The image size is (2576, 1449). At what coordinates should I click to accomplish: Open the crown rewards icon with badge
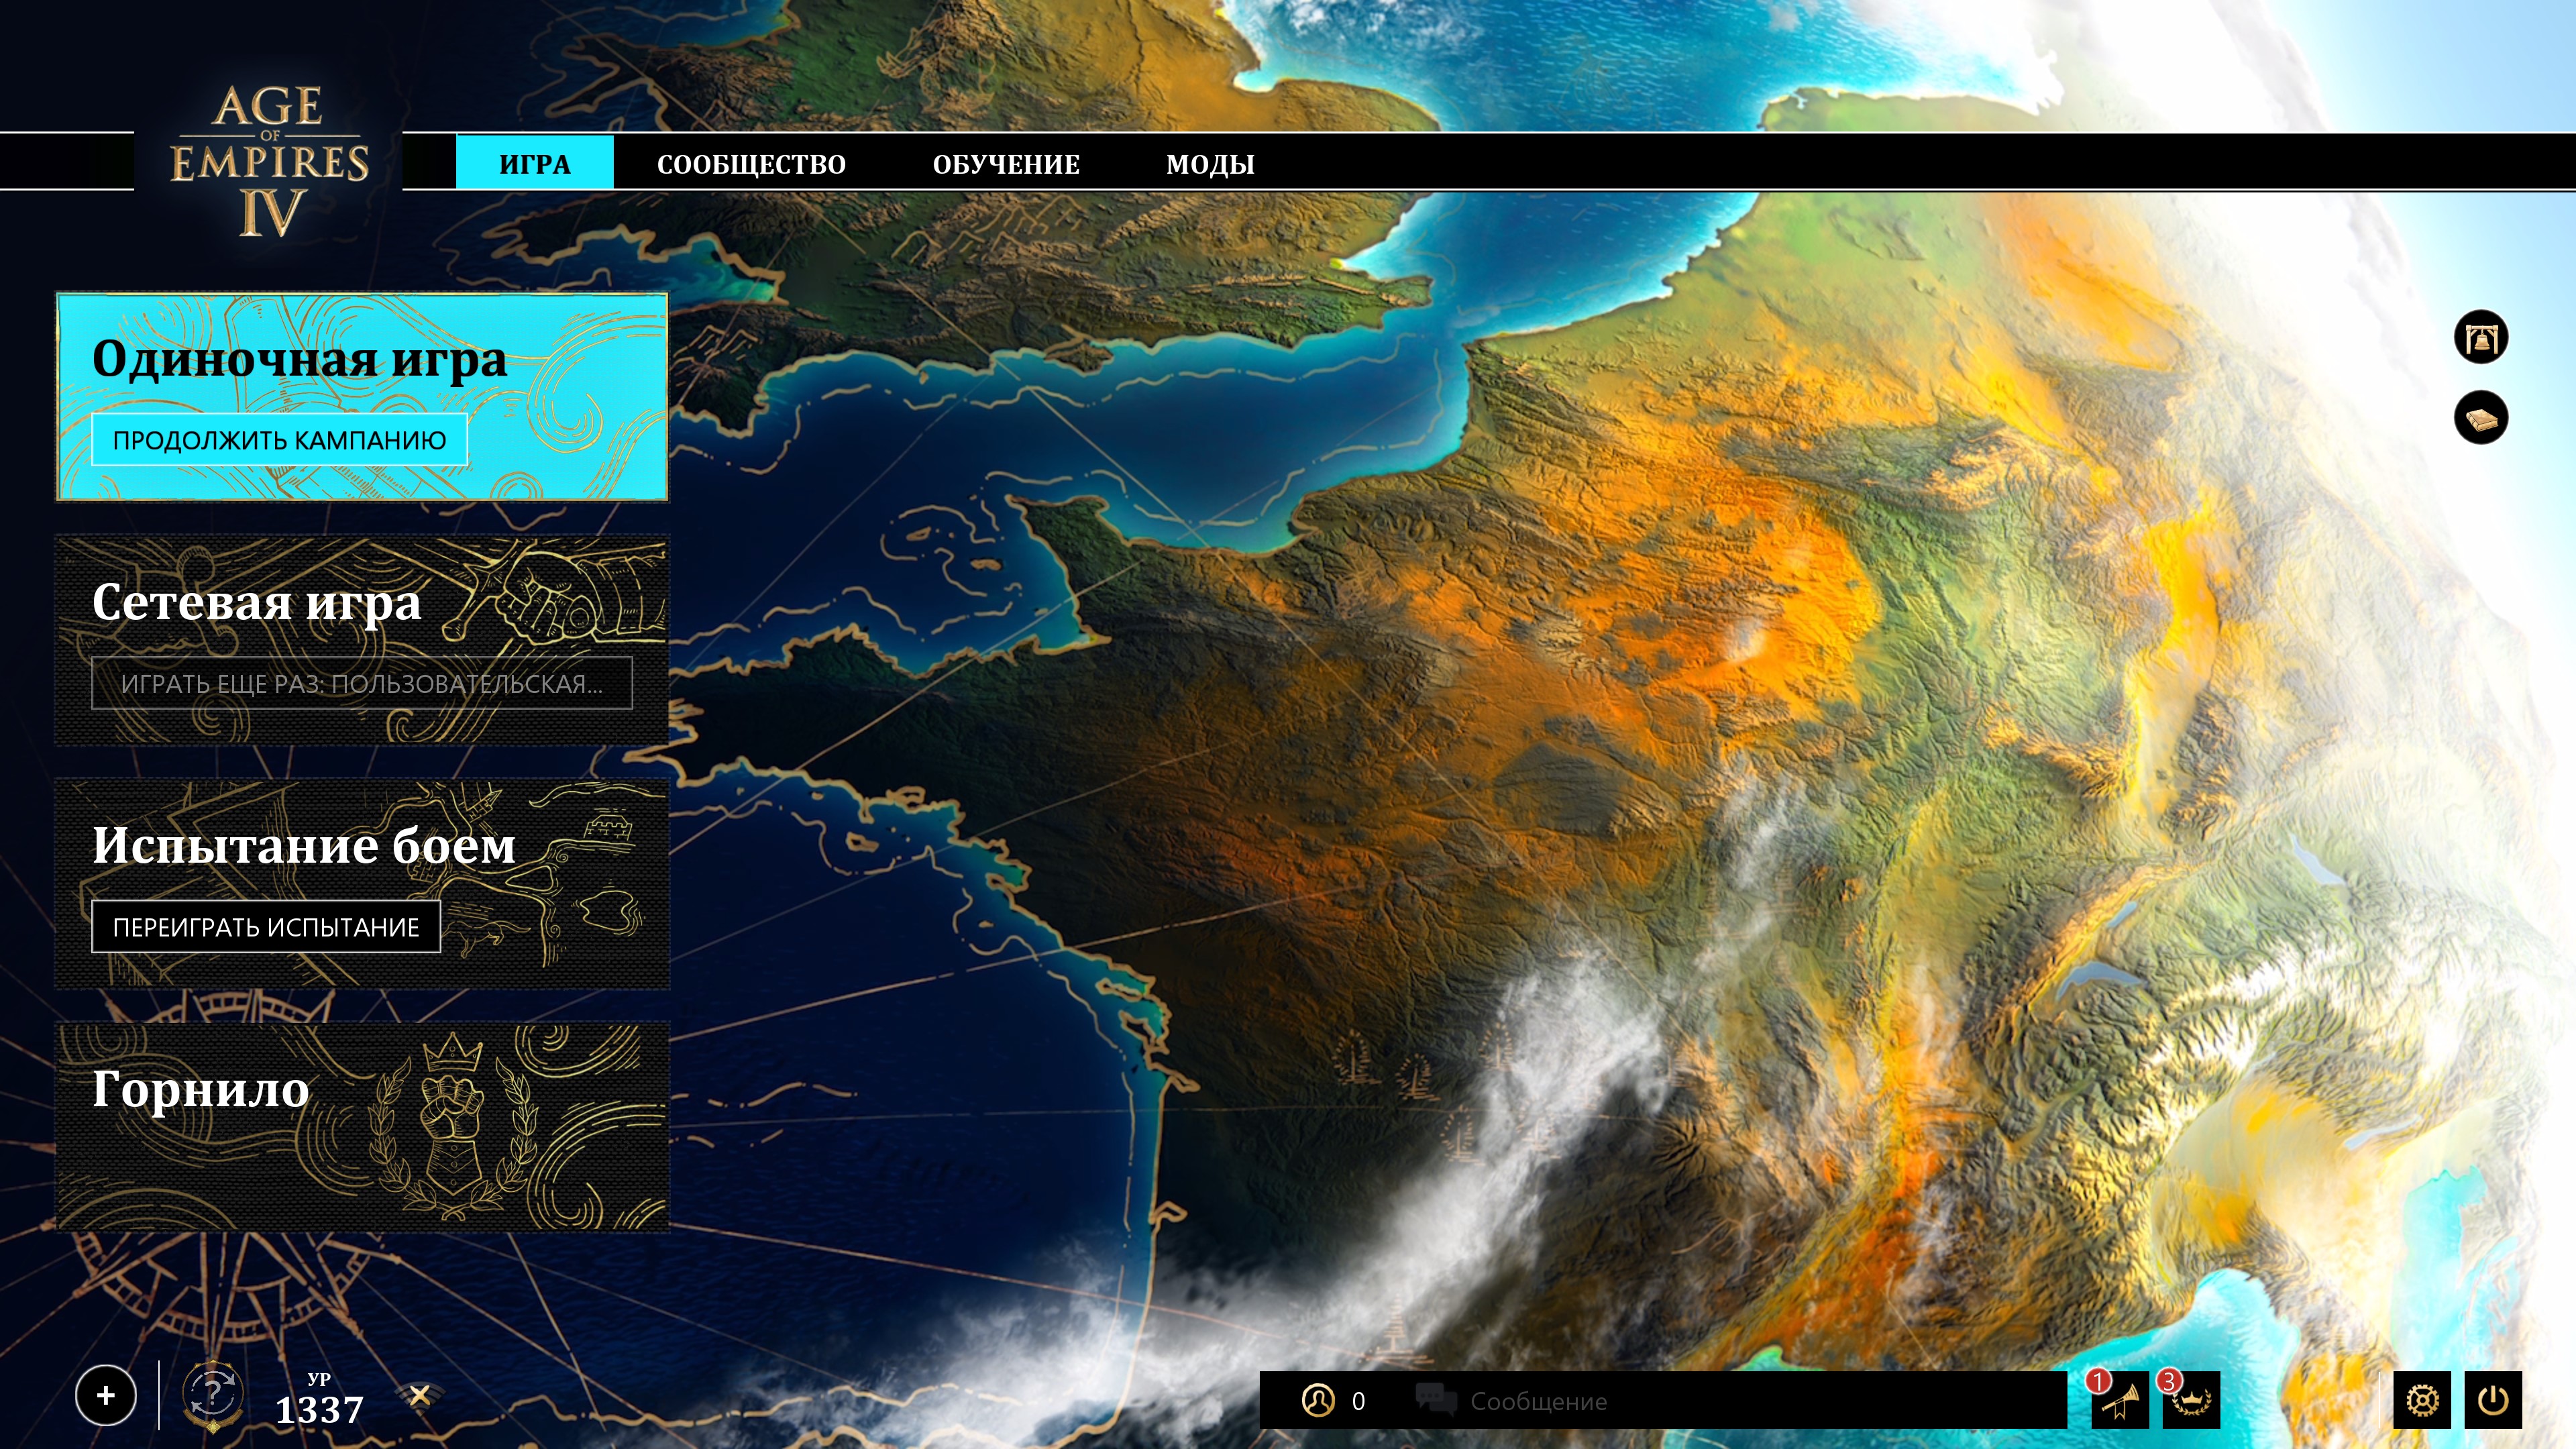[x=2190, y=1401]
